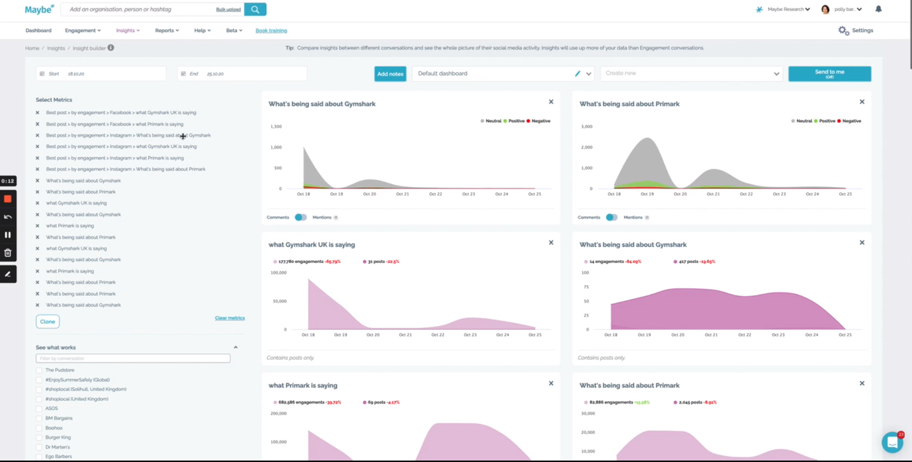Viewport: 912px width, 462px height.
Task: Remove metric 'Best post Instagram What's being said about Primark'
Action: tap(38, 169)
